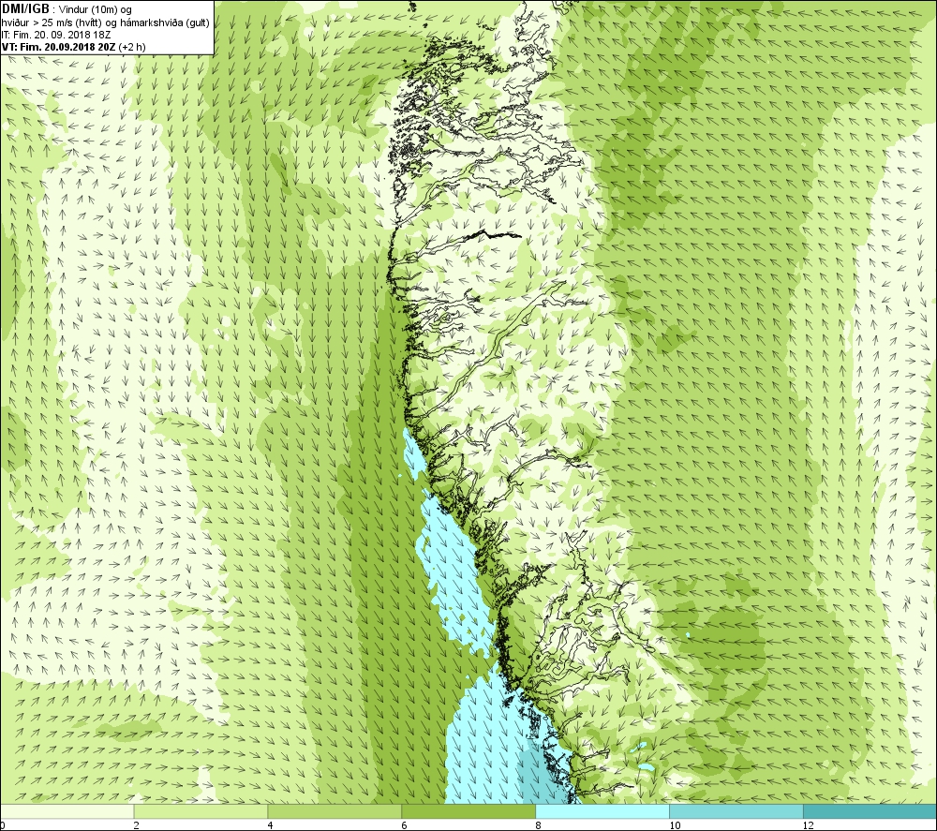This screenshot has width=937, height=831.
Task: Click the "hviður > 25 m/s (hvítt)" line
Action: pyautogui.click(x=52, y=22)
